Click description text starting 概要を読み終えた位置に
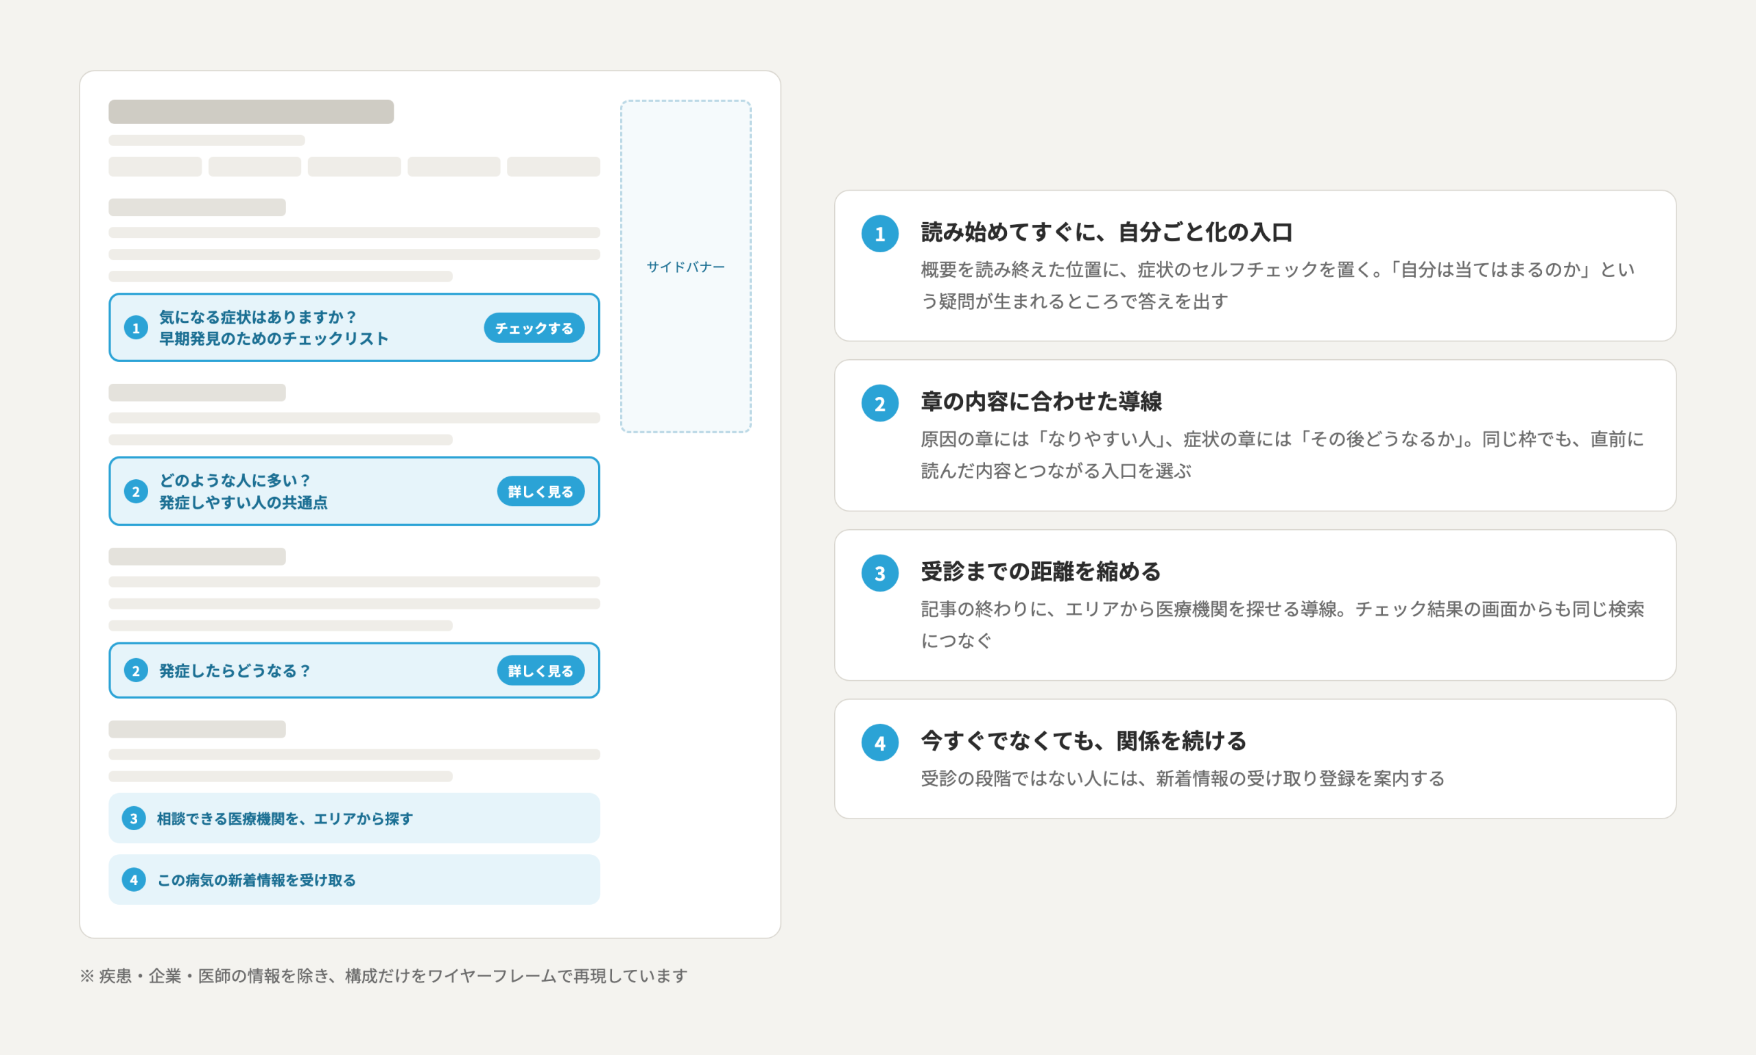Screen dimensions: 1756x1055 click(1278, 285)
